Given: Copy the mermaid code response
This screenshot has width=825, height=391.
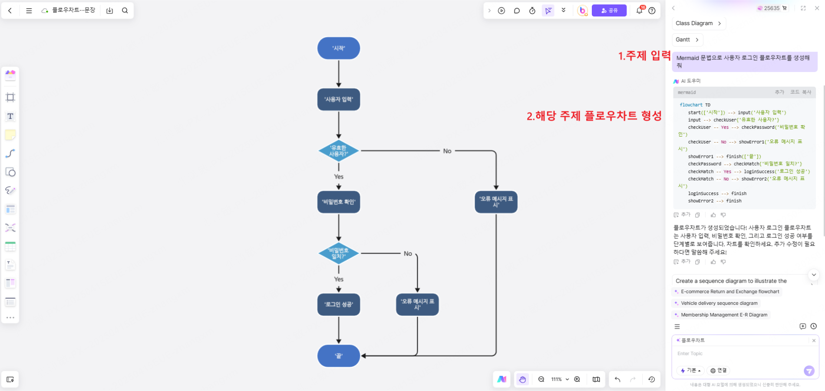Looking at the screenshot, I should [697, 215].
